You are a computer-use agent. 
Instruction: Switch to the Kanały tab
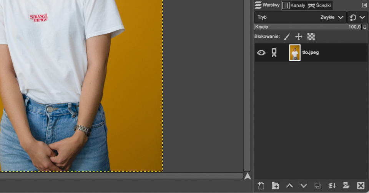294,5
